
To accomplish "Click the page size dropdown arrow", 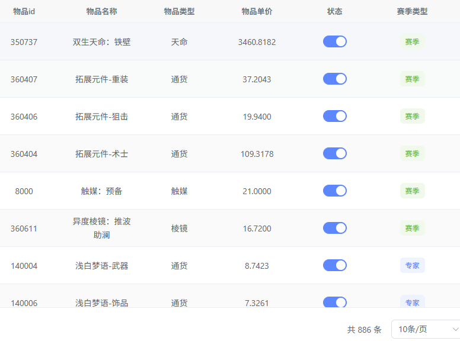I will pyautogui.click(x=455, y=329).
